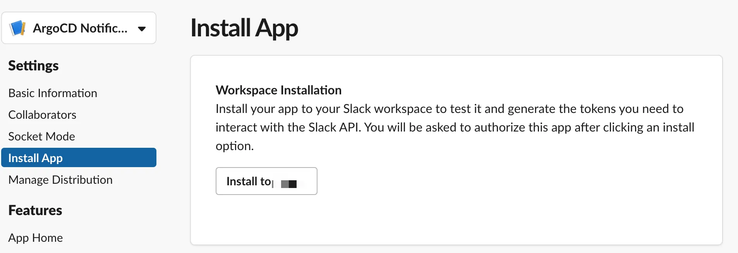Open Socket Mode settings
Image resolution: width=738 pixels, height=253 pixels.
[x=41, y=137]
